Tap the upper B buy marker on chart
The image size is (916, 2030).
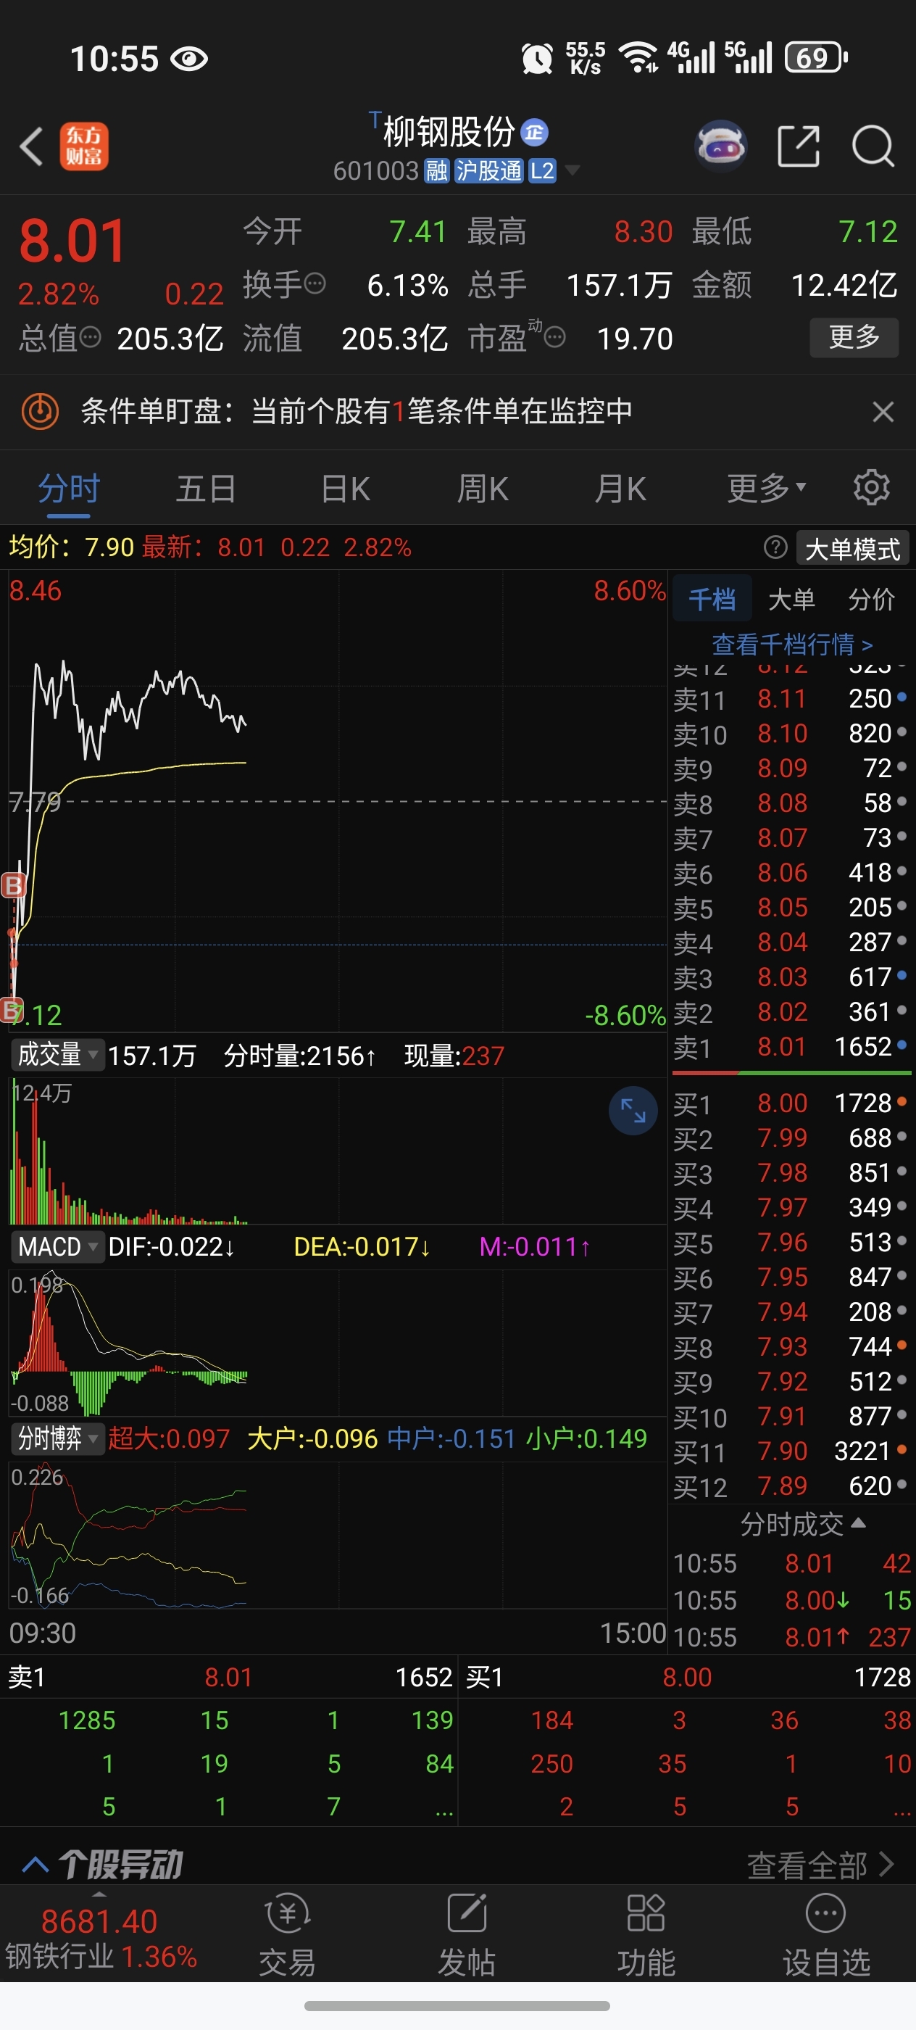(13, 885)
